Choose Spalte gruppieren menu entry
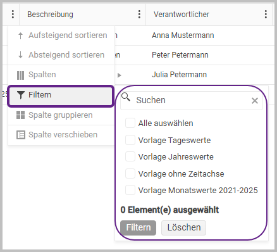The height and width of the screenshot is (252, 277). tap(61, 115)
